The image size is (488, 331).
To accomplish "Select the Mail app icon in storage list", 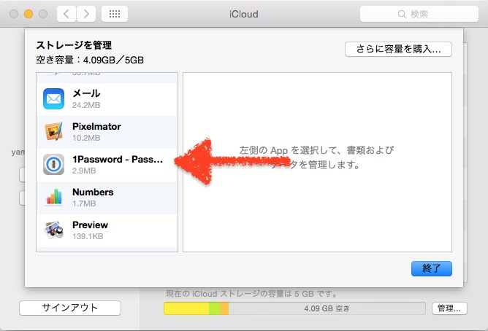I will 53,98.
